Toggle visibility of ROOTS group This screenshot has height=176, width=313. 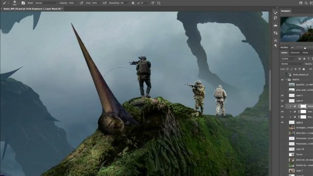pos(282,80)
